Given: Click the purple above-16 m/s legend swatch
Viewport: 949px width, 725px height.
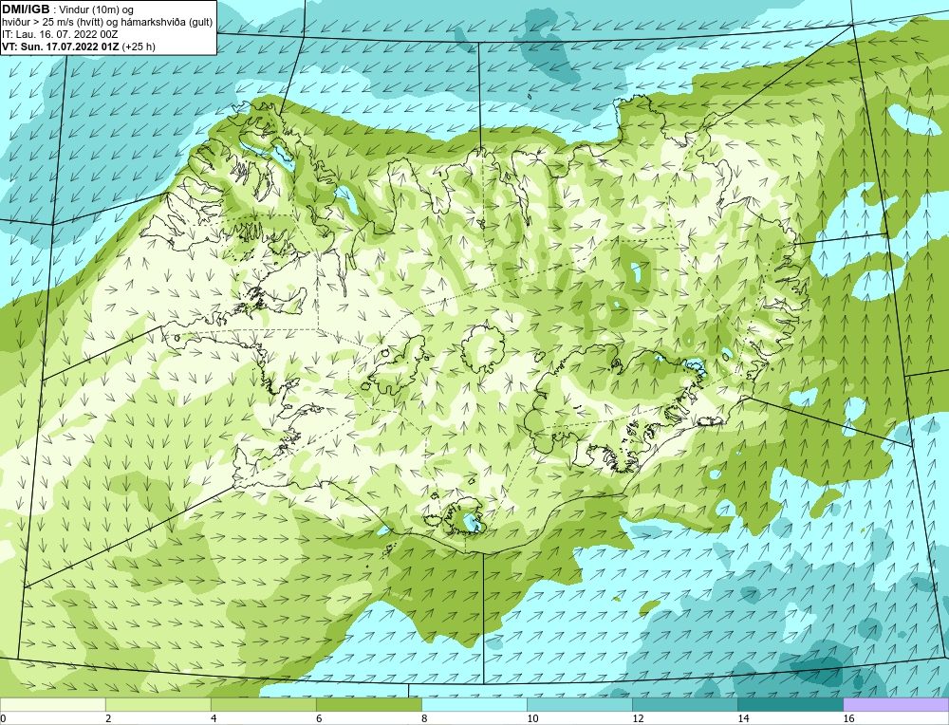Looking at the screenshot, I should point(896,704).
